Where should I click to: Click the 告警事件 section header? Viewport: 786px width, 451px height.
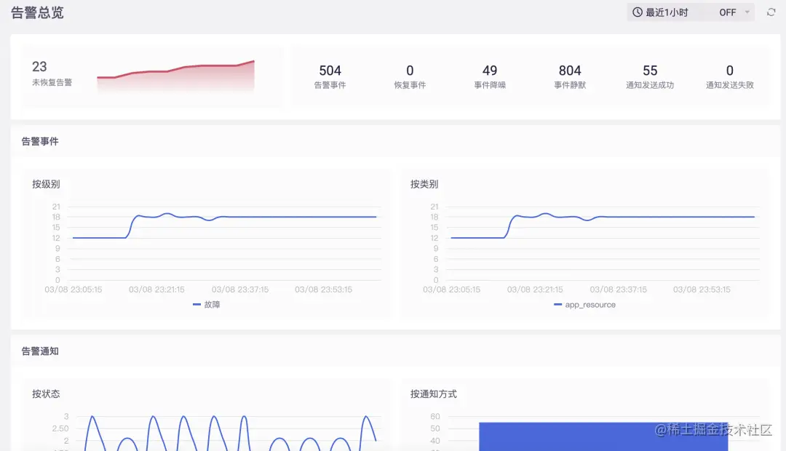(40, 141)
